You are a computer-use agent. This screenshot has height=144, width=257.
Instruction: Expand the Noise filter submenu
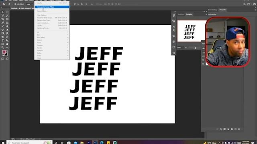click(x=52, y=43)
